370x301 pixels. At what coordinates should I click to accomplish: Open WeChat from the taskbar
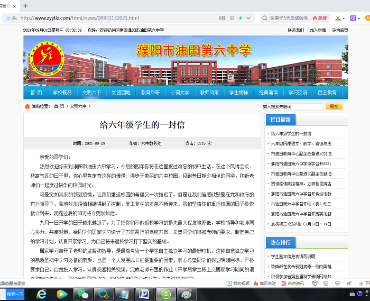pos(83,294)
